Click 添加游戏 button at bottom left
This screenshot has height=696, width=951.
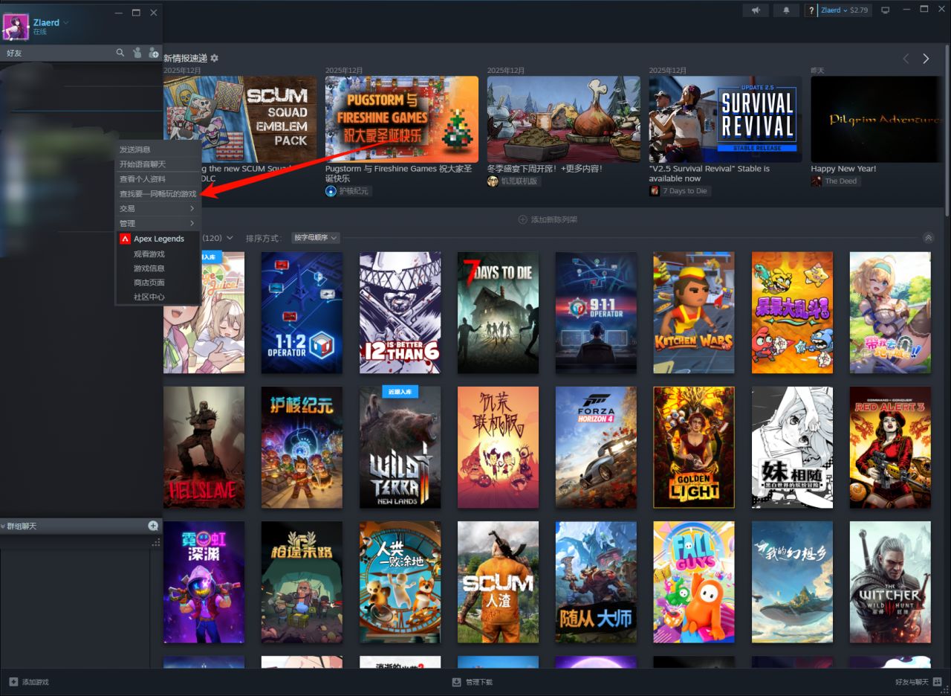coord(29,682)
